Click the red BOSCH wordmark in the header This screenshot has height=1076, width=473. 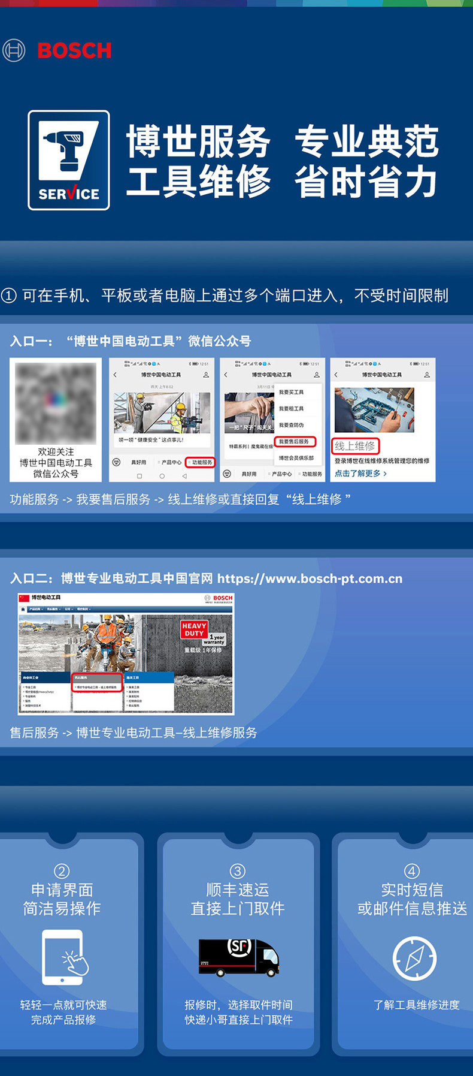pos(74,51)
